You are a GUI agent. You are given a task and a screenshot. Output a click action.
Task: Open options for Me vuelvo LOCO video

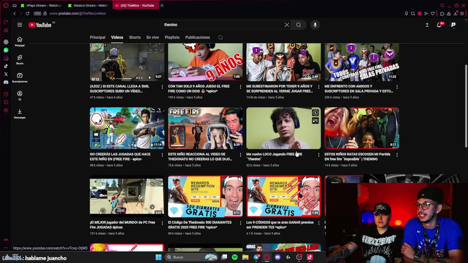click(x=318, y=155)
